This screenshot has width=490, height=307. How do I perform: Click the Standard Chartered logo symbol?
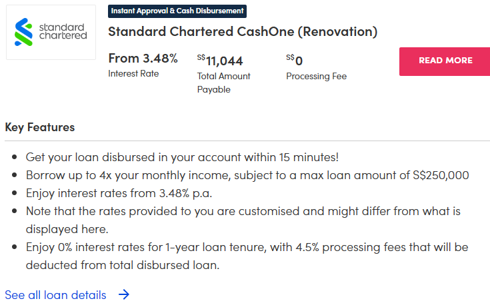tap(24, 32)
